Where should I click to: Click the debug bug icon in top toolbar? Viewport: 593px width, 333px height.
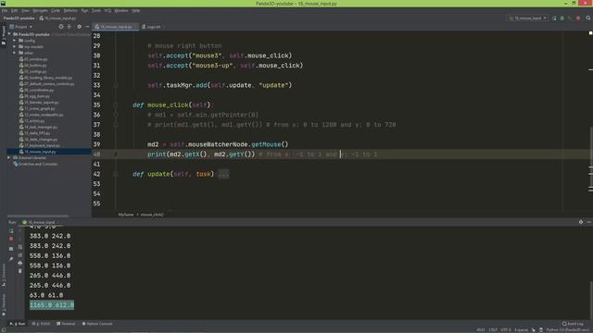(562, 18)
